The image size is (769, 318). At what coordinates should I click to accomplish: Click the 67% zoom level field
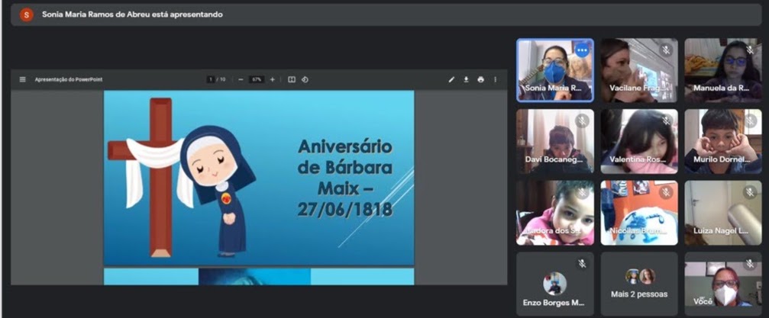(x=257, y=79)
